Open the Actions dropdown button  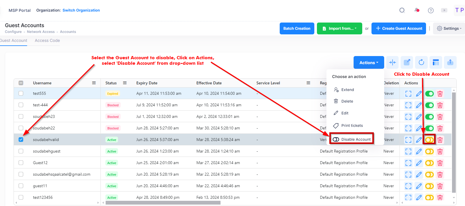(369, 62)
